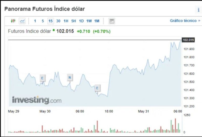Set chart to 1W timeframe
Screen dimensions: 202x137
pyautogui.click(x=89, y=21)
